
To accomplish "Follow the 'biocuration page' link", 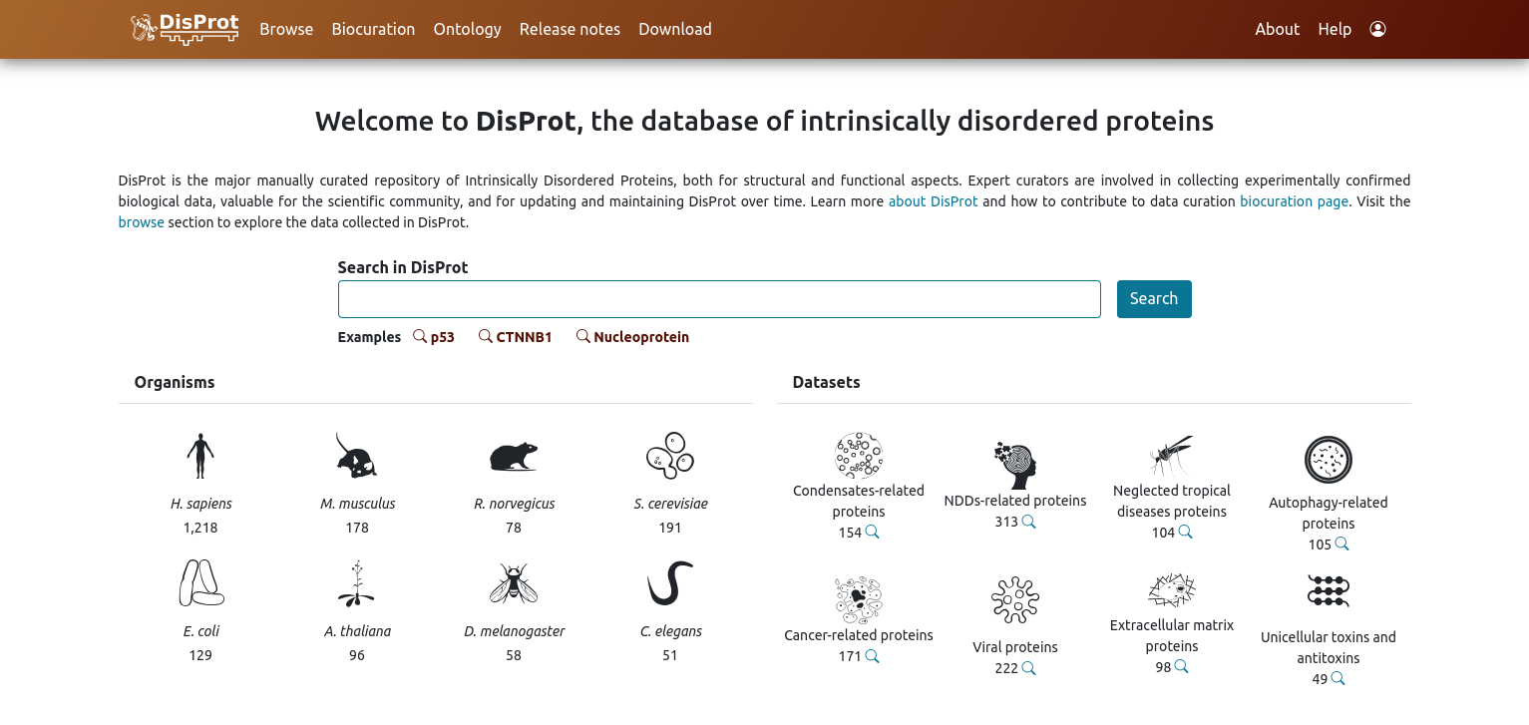I will point(1295,201).
